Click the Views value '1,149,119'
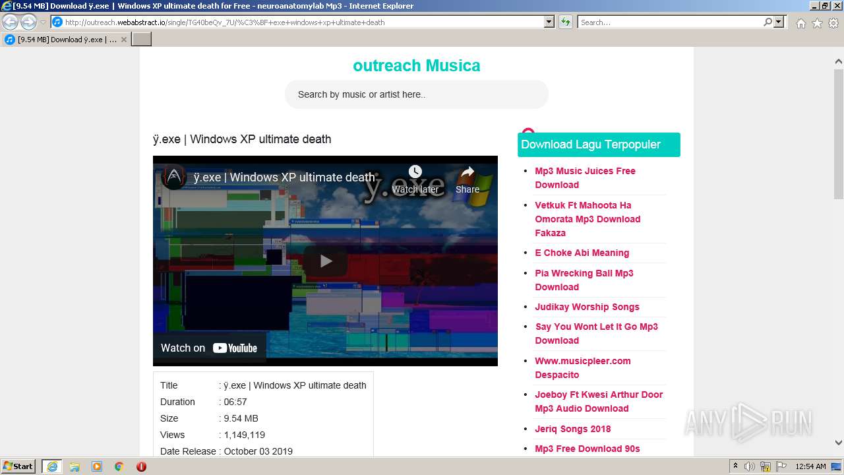The height and width of the screenshot is (475, 844). 244,435
